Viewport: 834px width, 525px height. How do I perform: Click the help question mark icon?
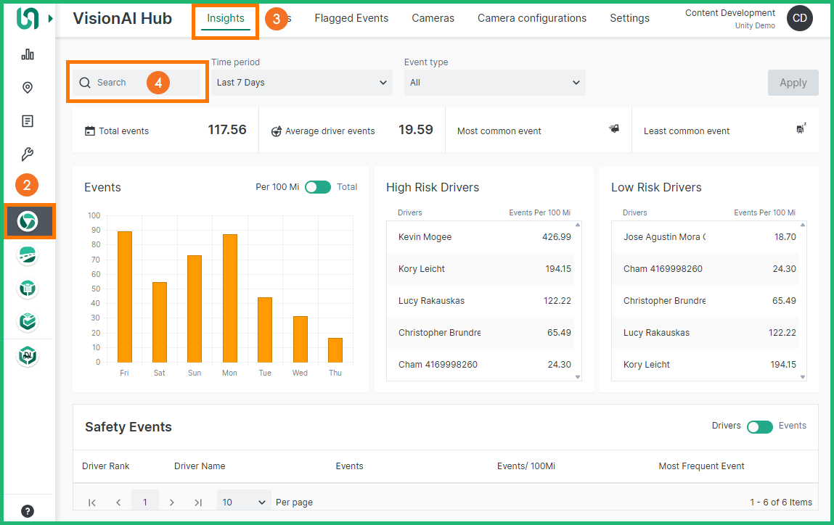(x=28, y=511)
